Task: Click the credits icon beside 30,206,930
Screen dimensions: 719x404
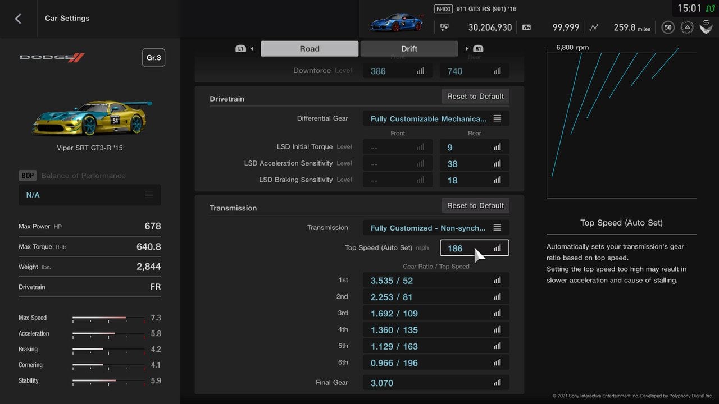Action: pos(444,27)
